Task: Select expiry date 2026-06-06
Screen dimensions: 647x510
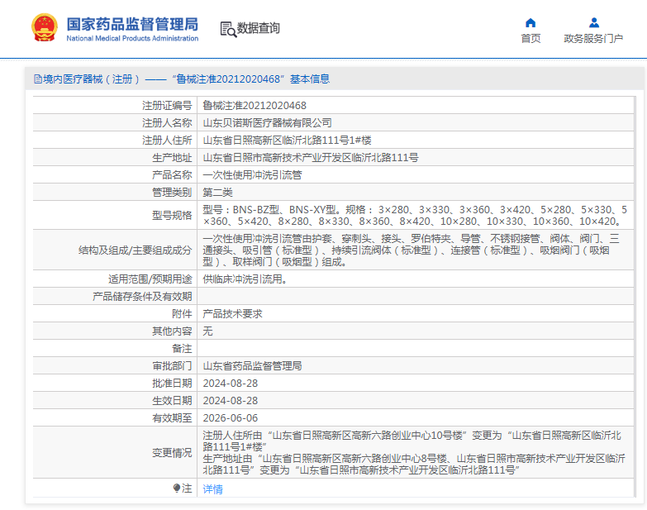Action: click(231, 418)
